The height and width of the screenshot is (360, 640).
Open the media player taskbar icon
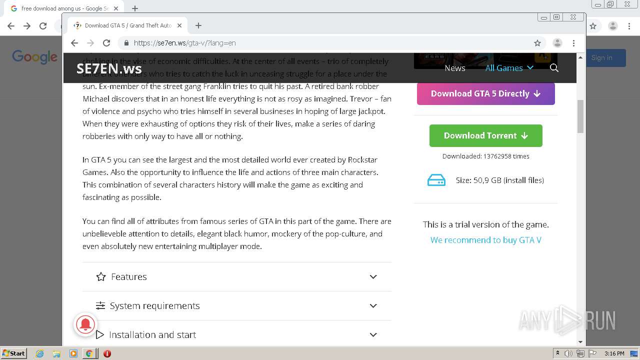73,353
